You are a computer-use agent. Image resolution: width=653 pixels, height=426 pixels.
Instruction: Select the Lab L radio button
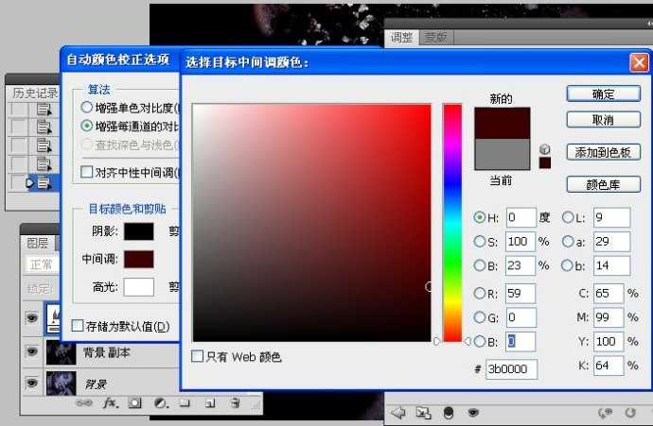click(x=568, y=217)
